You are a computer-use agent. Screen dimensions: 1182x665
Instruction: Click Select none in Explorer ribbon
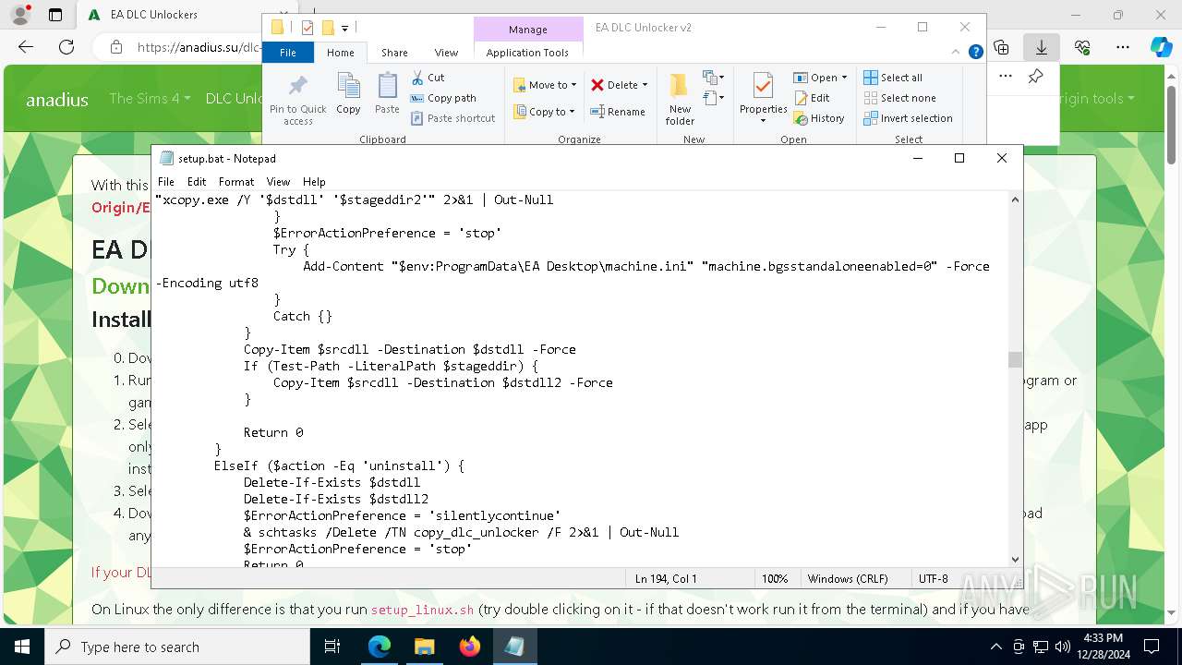click(x=899, y=98)
